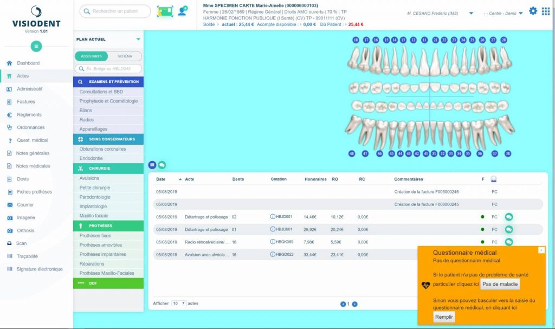Open the Centre - Demo dropdown
Screen dimensions: 555x329
pos(504,13)
